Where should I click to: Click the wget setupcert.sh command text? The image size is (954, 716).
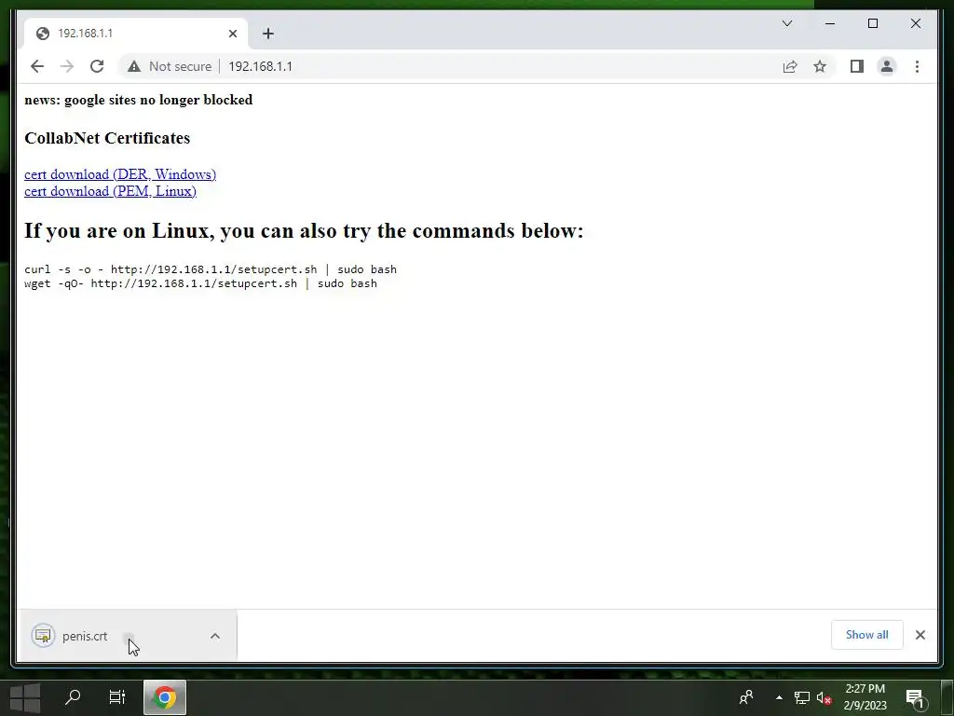point(201,283)
